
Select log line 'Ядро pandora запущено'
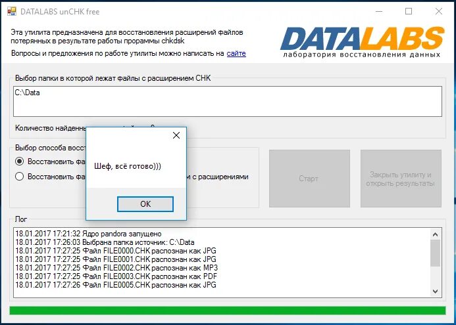88,234
